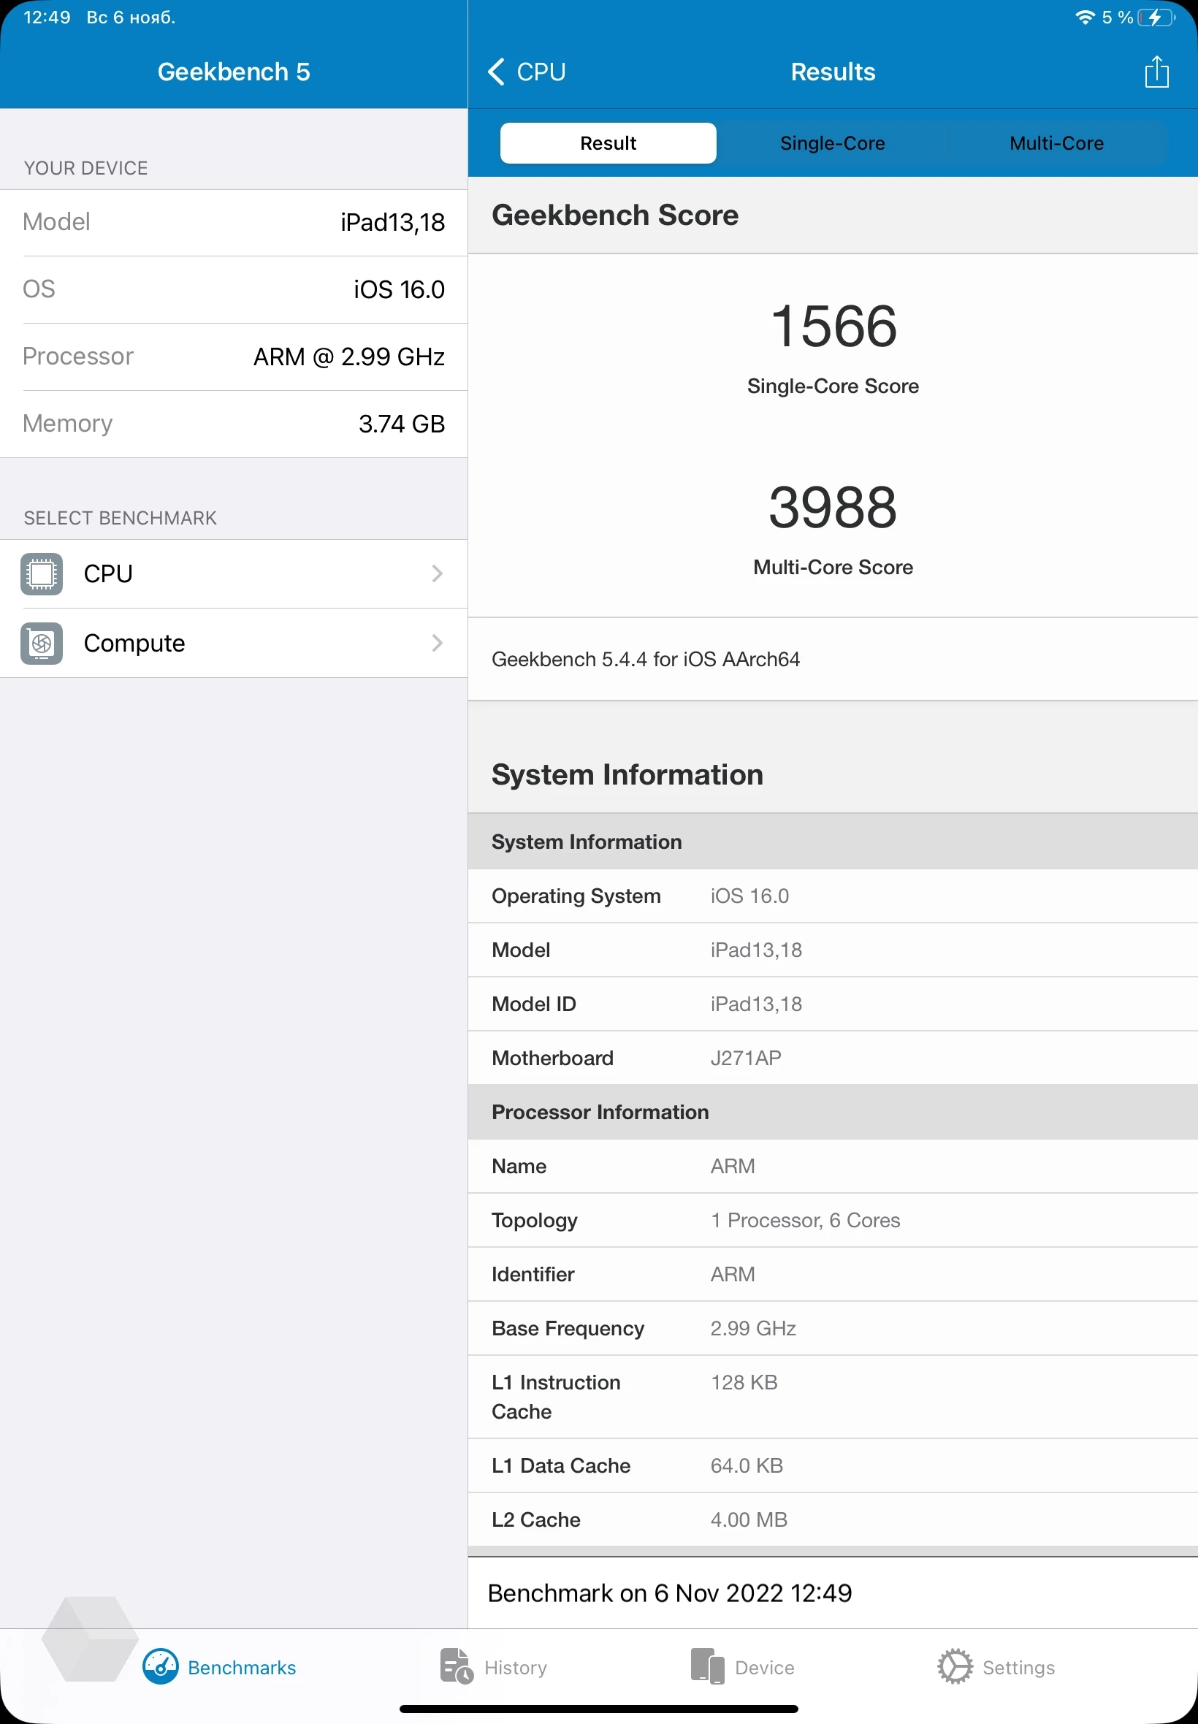
Task: Select the Benchmarks gauge icon
Action: 161,1666
